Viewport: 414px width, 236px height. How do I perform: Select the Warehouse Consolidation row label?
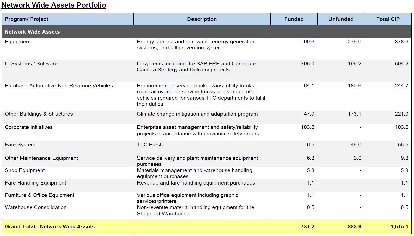(36, 207)
